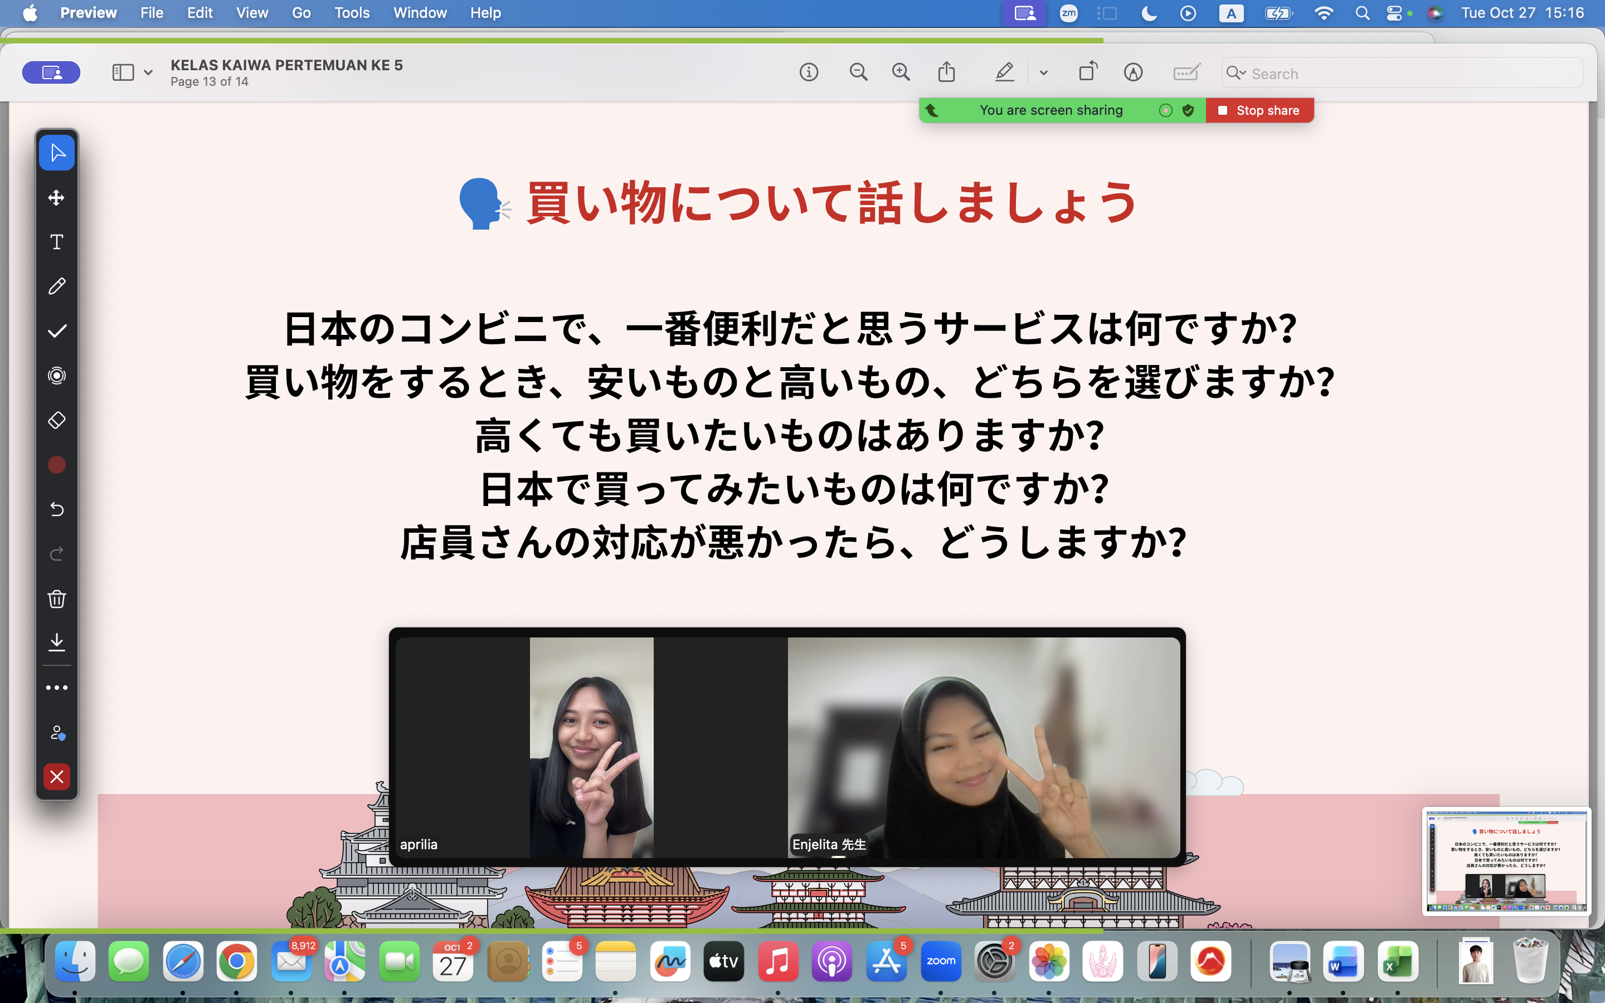Select the Spotlight annotation tool
Screen dimensions: 1605x1003
click(x=57, y=376)
